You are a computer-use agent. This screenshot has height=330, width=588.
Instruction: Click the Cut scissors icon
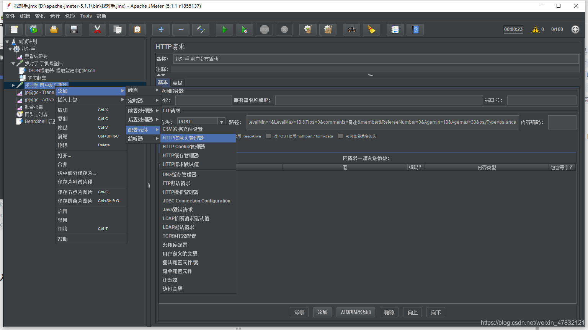pos(97,29)
